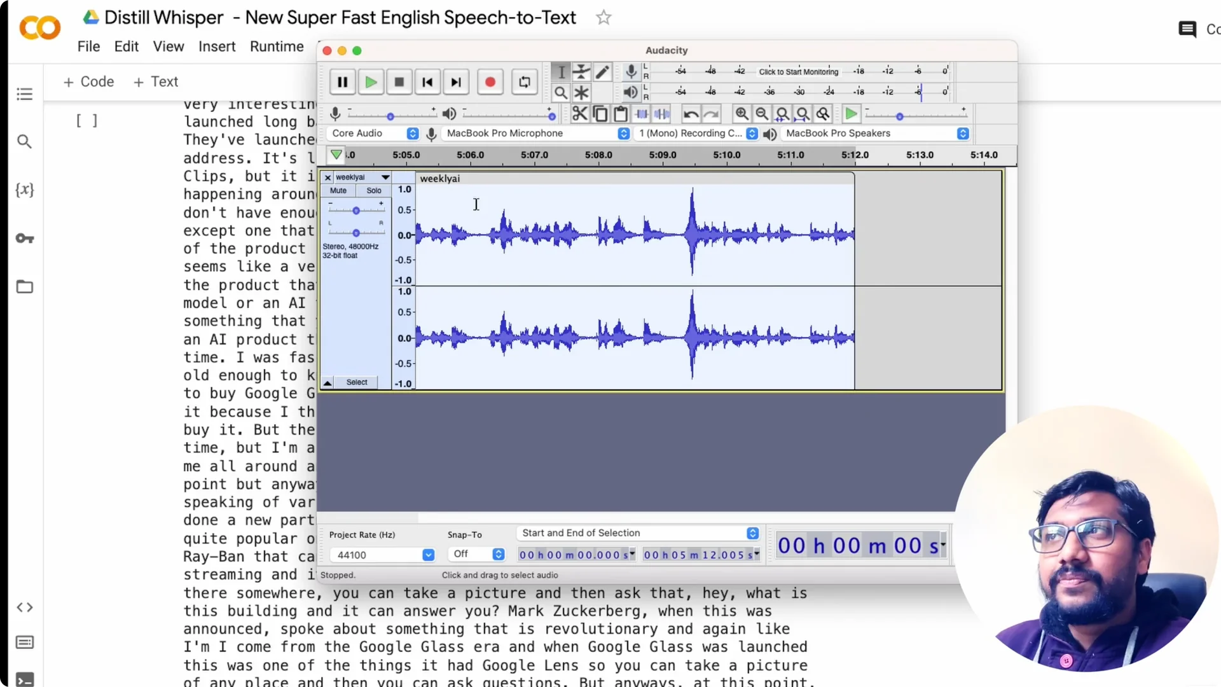
Task: Trim audio outside selection
Action: click(642, 113)
